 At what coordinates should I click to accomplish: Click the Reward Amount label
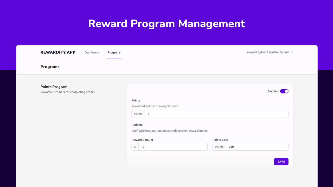coord(142,140)
